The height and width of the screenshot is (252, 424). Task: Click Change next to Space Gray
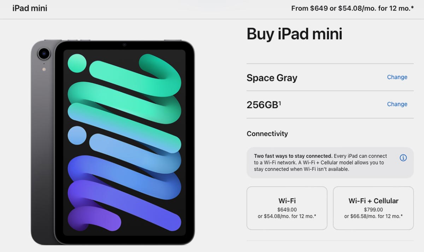click(397, 77)
